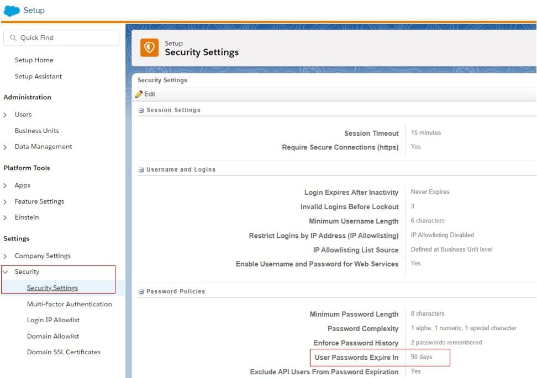Click the Salesforce cloud logo
Viewport: 537px width, 378px height.
pos(12,10)
